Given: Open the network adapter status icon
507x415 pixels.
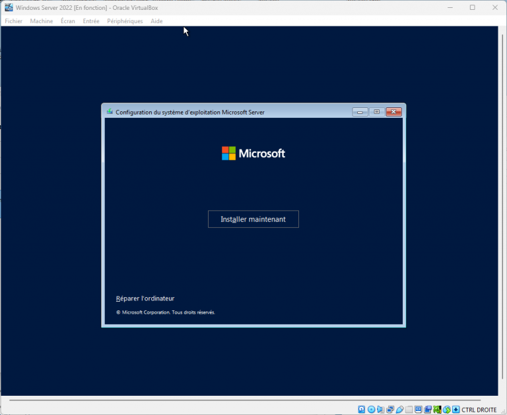Looking at the screenshot, I should point(390,409).
